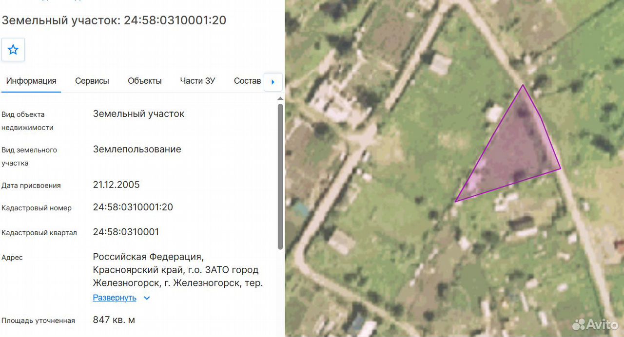The image size is (624, 337).
Task: Select the date value 21.12.2005
Action: point(117,185)
